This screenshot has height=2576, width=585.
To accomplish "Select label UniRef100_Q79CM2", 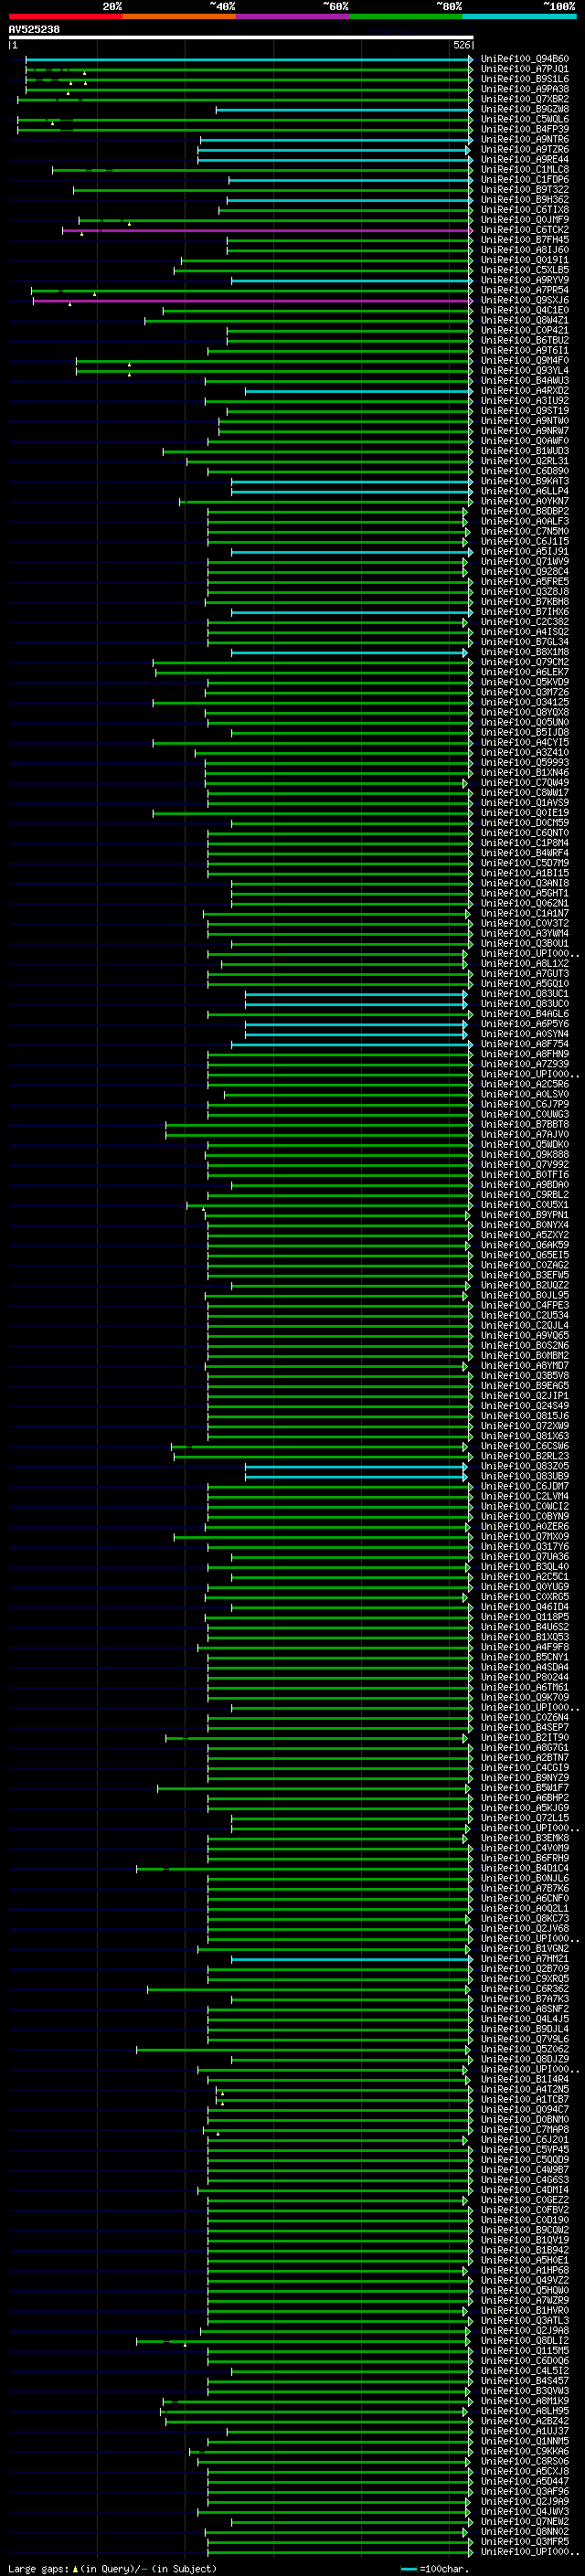I will [525, 662].
